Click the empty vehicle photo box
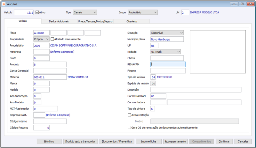256x148 pixels. click(x=218, y=52)
